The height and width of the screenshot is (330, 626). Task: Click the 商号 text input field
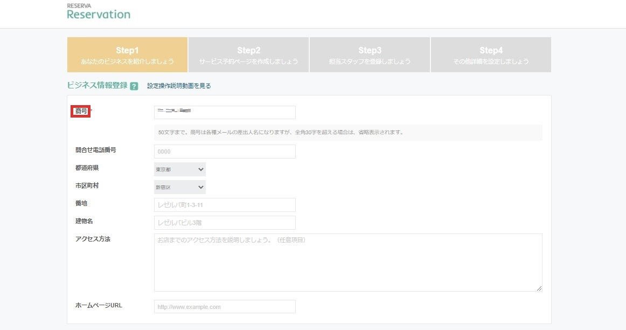(x=225, y=112)
